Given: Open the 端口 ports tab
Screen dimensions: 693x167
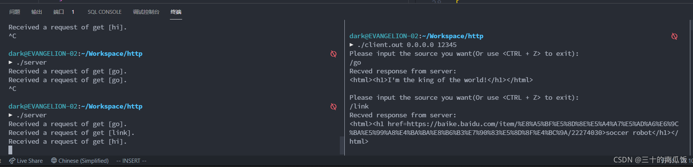Looking at the screenshot, I should point(59,12).
